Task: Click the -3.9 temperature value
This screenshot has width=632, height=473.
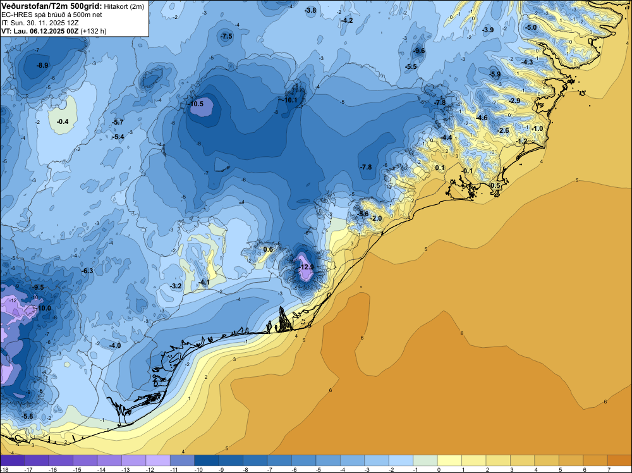Action: (x=488, y=30)
